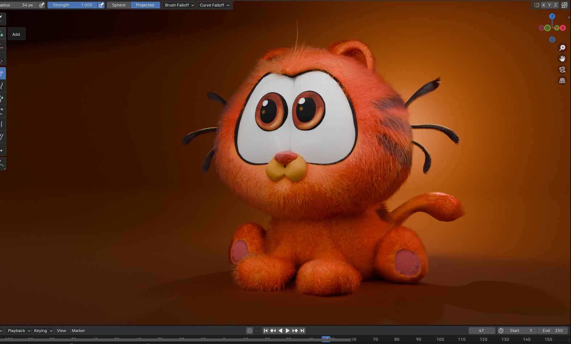Click the pink negative X gizmo circle

tap(541, 28)
